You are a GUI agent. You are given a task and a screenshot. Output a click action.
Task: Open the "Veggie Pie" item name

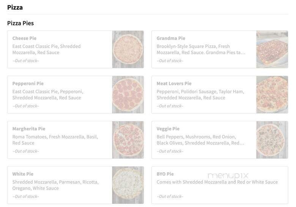tap(168, 129)
